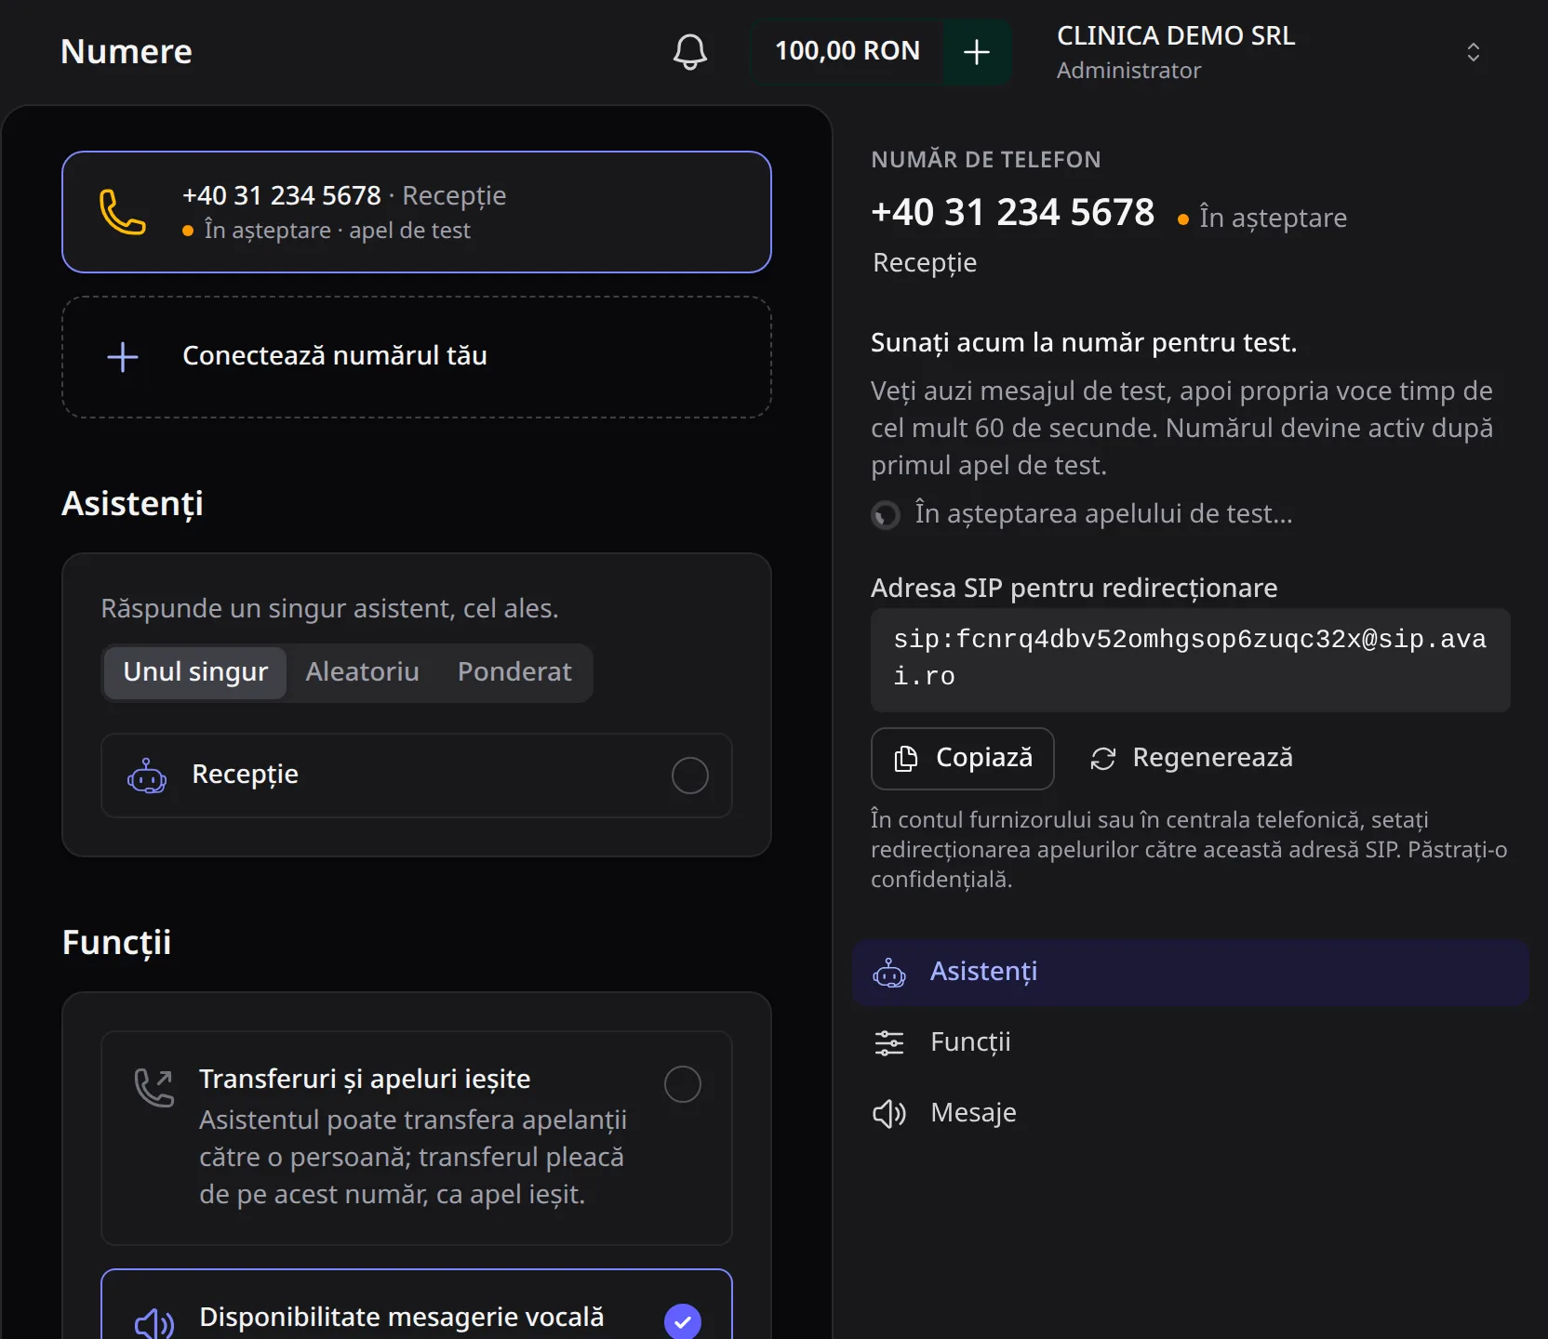This screenshot has height=1339, width=1548.
Task: Open the Asistenți section in side menu
Action: tap(1191, 973)
